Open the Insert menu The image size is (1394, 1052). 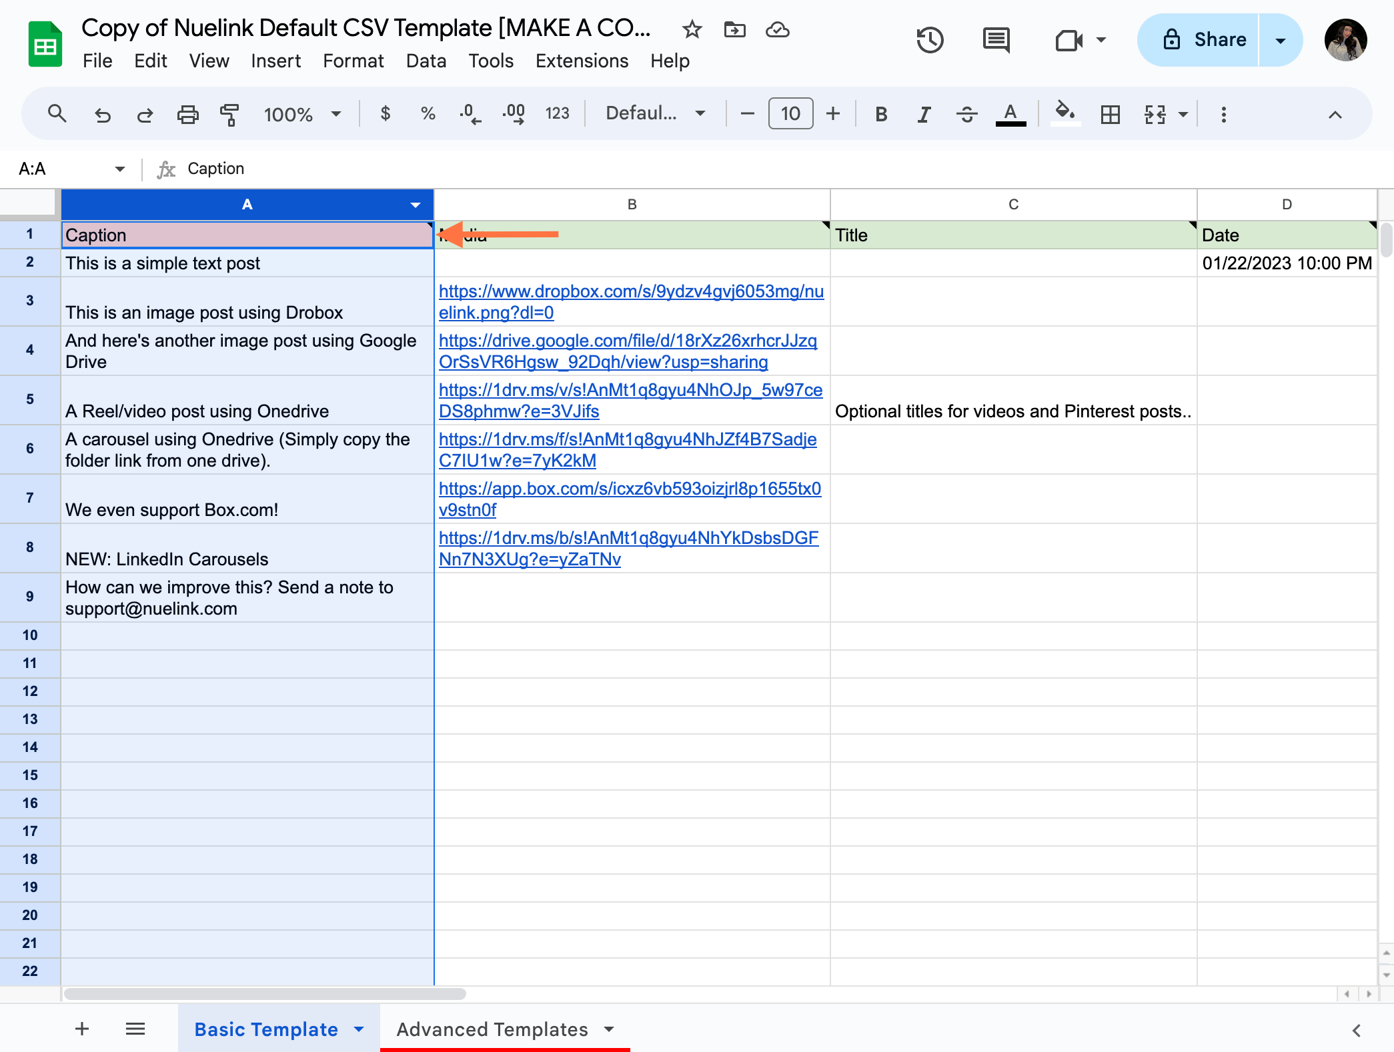point(275,61)
